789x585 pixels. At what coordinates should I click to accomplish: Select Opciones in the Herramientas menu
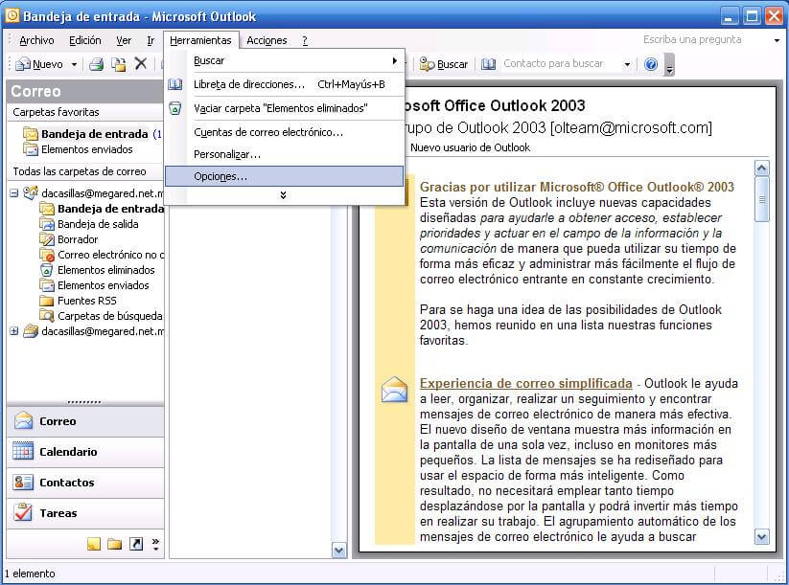[x=285, y=176]
